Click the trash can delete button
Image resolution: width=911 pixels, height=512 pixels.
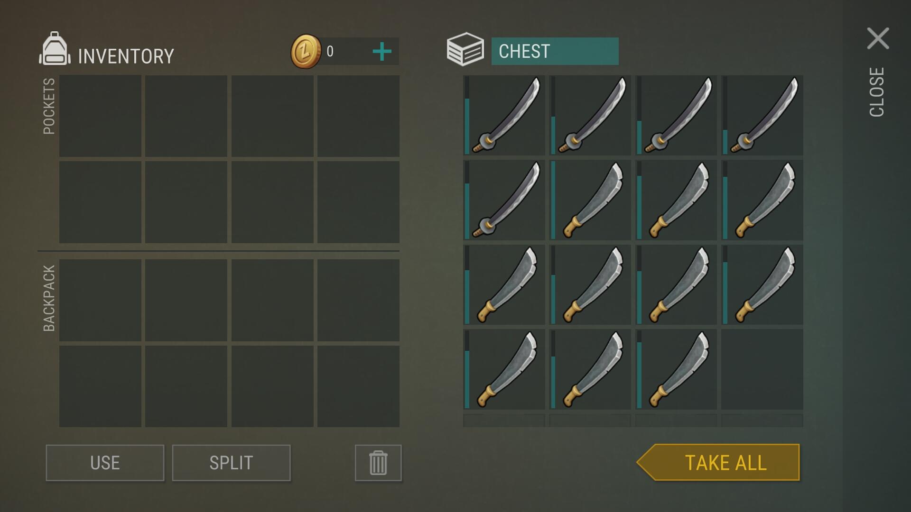[378, 463]
